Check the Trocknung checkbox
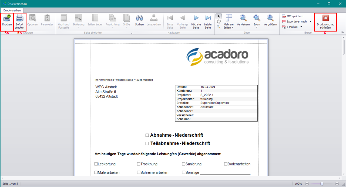 pyautogui.click(x=139, y=164)
